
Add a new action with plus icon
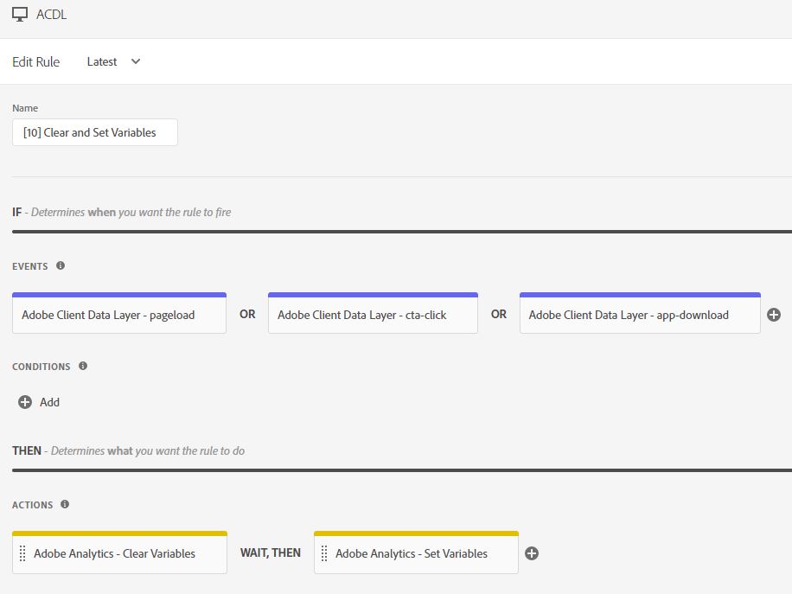point(532,553)
